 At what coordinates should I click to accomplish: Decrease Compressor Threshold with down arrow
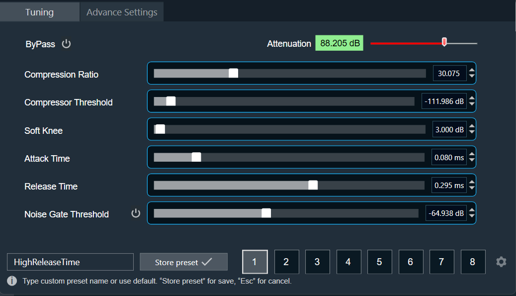point(472,104)
